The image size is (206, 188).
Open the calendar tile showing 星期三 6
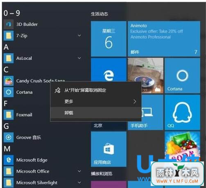[109, 39]
